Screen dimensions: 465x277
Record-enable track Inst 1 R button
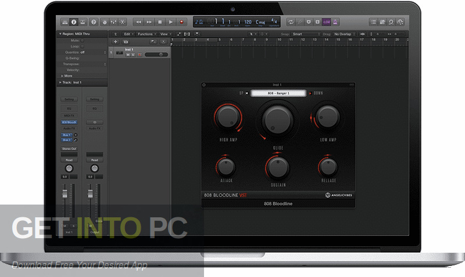[x=139, y=54]
